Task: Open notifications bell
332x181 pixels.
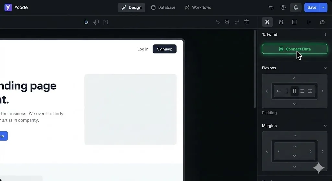Action: 296,7
